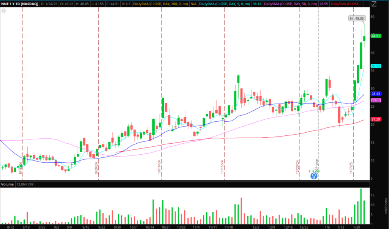Click the 1/17/25 expiration date marker
389x229 pixels.
[351, 168]
